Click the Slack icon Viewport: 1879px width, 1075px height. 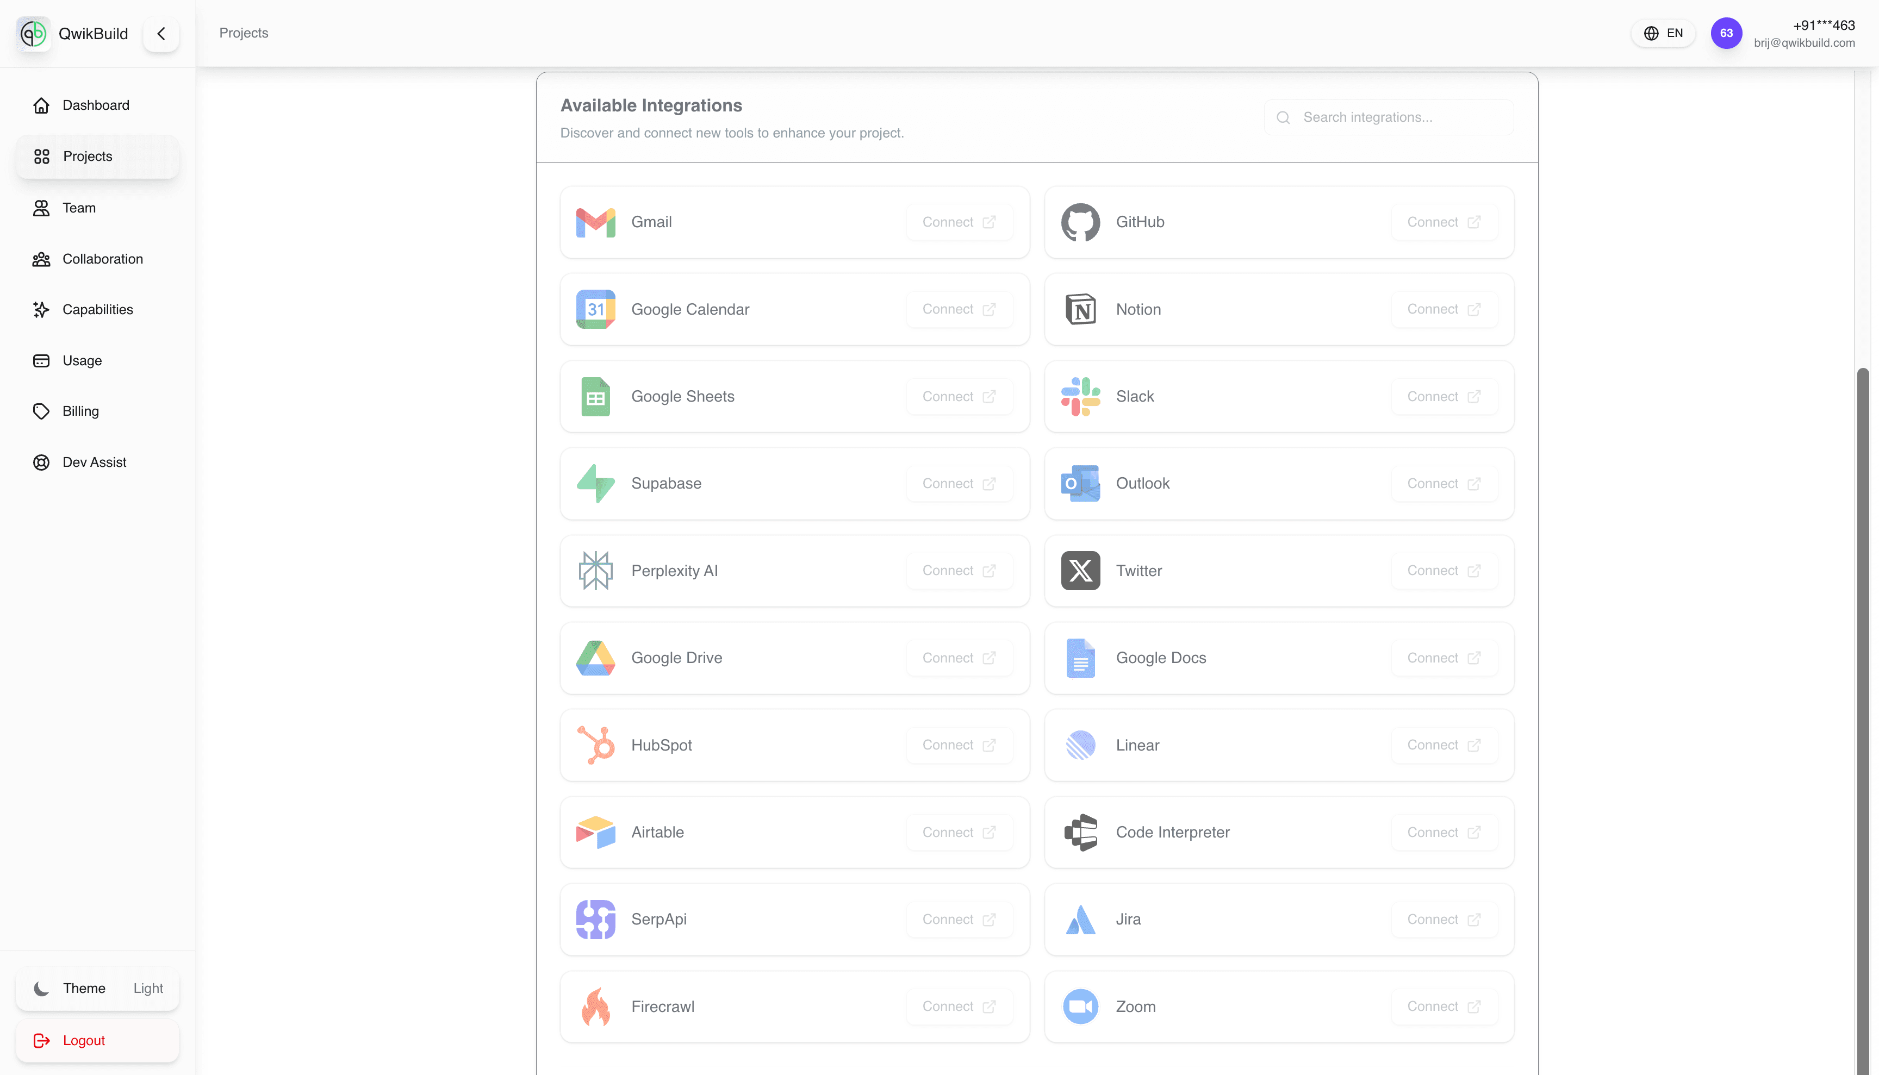(x=1080, y=397)
